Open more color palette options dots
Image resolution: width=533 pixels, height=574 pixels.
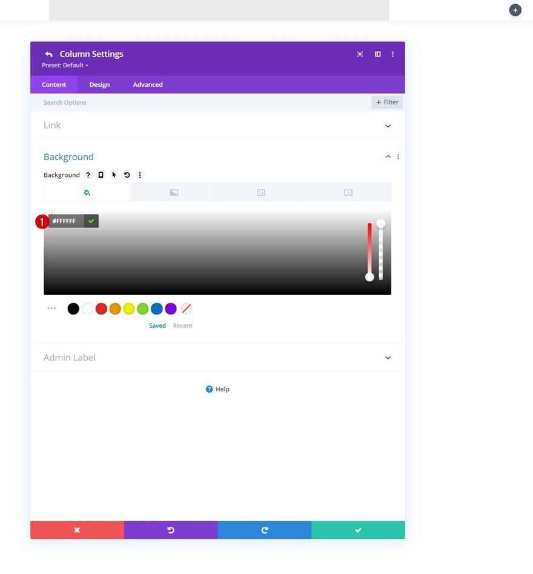51,309
